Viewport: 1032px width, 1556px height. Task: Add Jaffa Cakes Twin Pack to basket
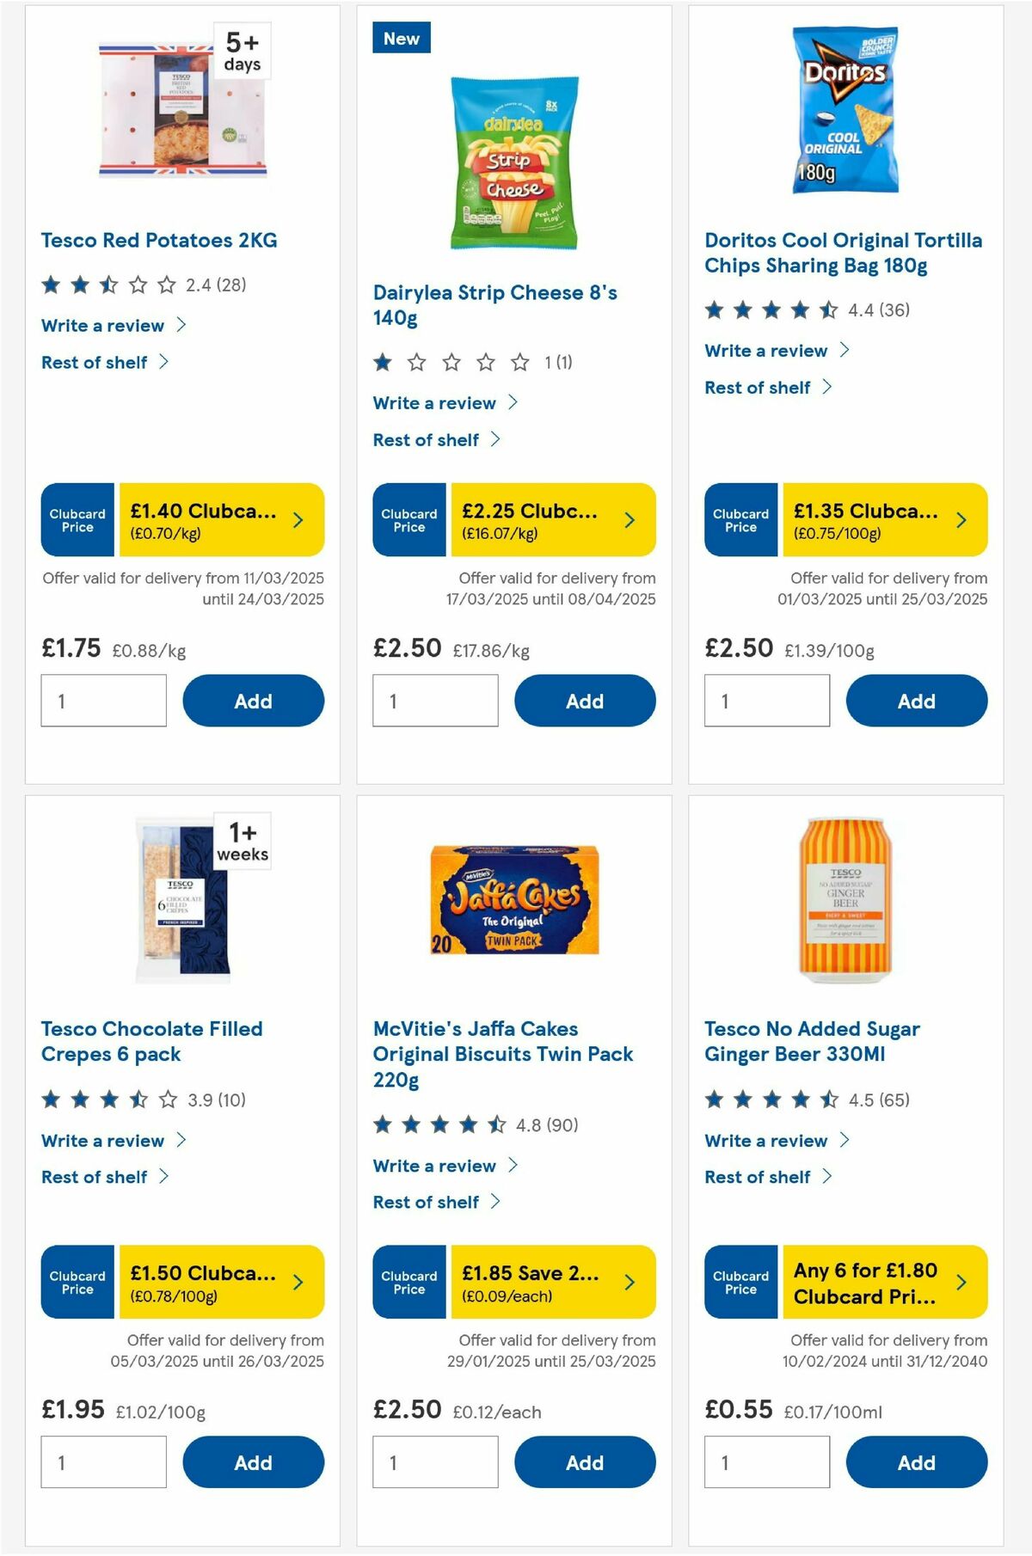pyautogui.click(x=584, y=1461)
